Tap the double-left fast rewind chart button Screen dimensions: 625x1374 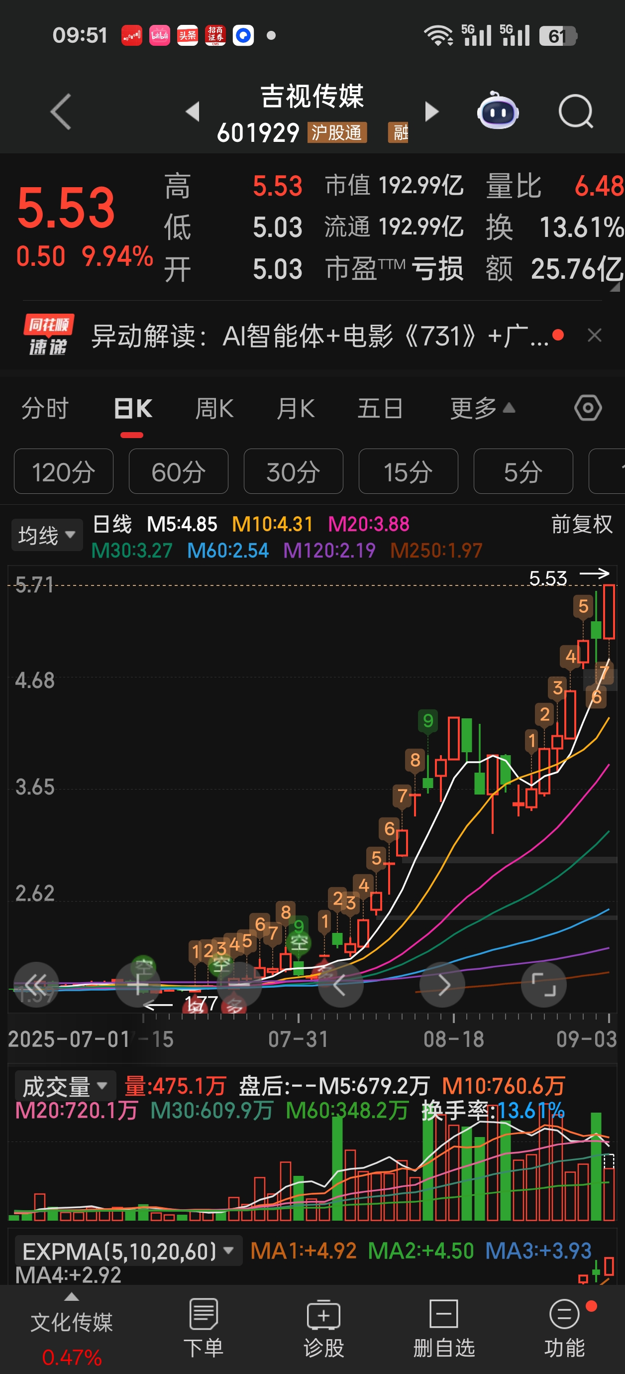click(x=36, y=985)
